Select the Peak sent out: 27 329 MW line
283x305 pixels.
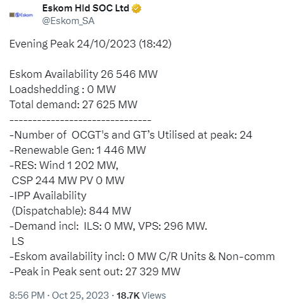95,271
